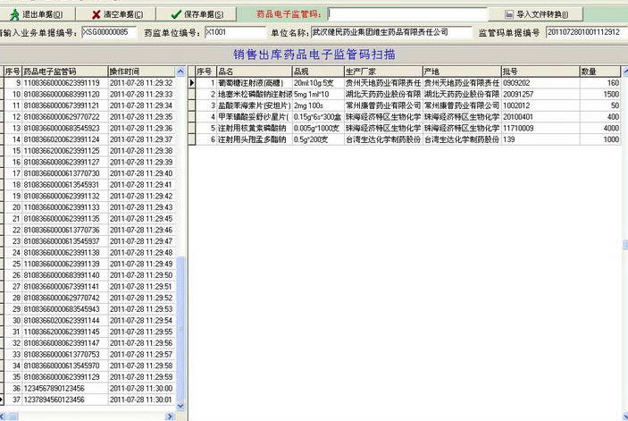The image size is (628, 421).
Task: Click the 单位名称 company name field
Action: click(x=391, y=32)
